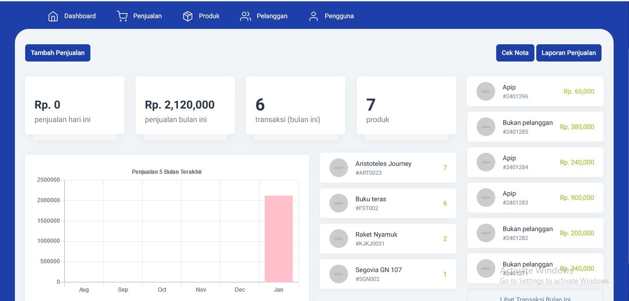Open the Dashboard home icon
Viewport: 629px width, 301px height.
(53, 15)
